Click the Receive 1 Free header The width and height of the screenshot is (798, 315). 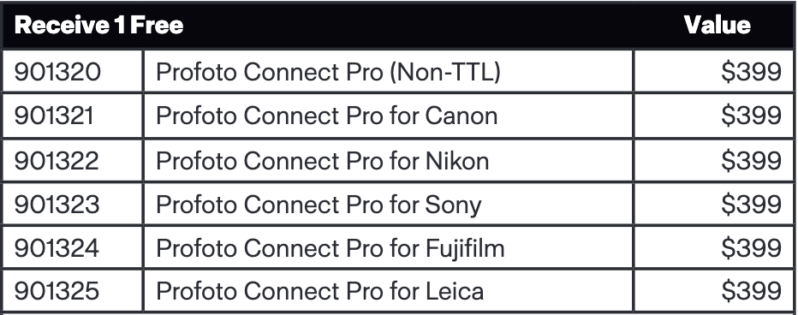pos(98,25)
